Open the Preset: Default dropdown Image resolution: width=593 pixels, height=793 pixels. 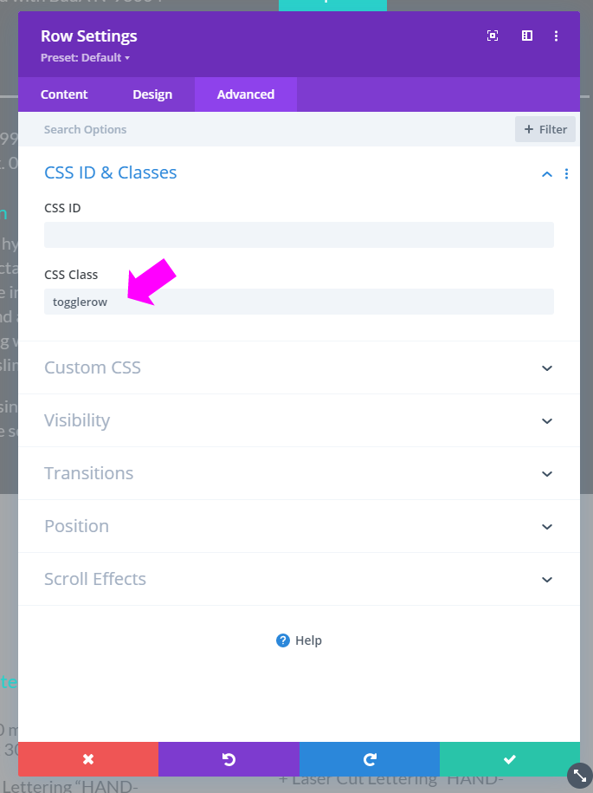tap(85, 58)
